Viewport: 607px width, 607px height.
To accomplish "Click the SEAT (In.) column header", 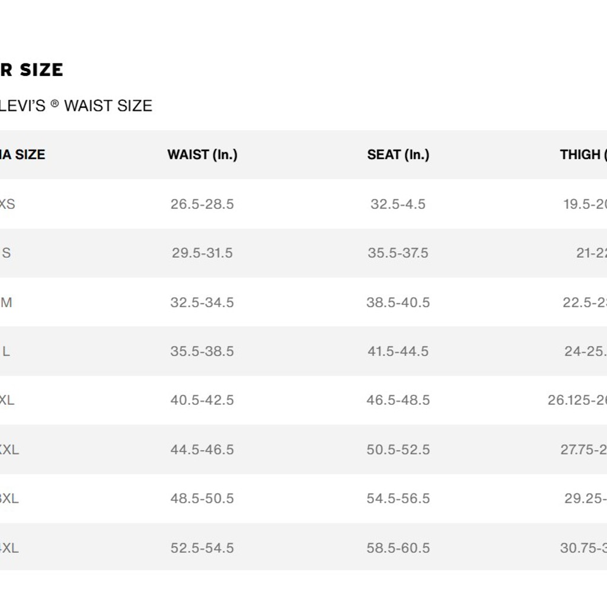I will coord(398,155).
